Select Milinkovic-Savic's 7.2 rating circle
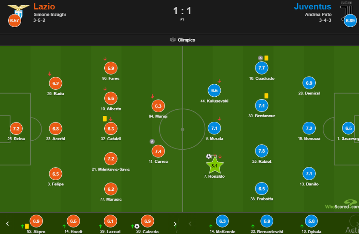The width and height of the screenshot is (359, 234). pos(111,159)
